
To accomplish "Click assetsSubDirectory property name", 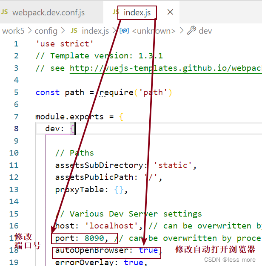I will (x=99, y=165).
